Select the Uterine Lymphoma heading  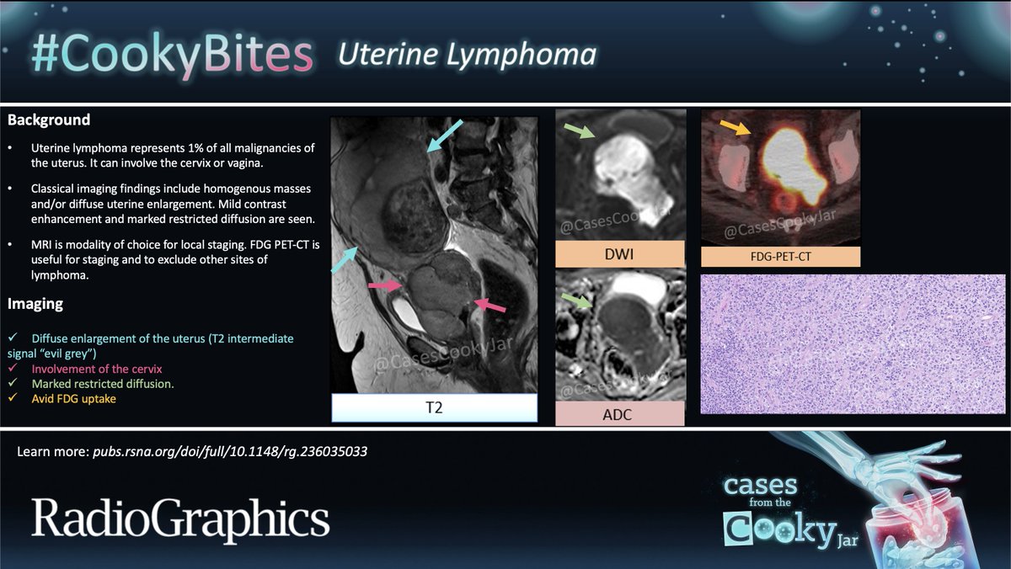click(x=467, y=55)
